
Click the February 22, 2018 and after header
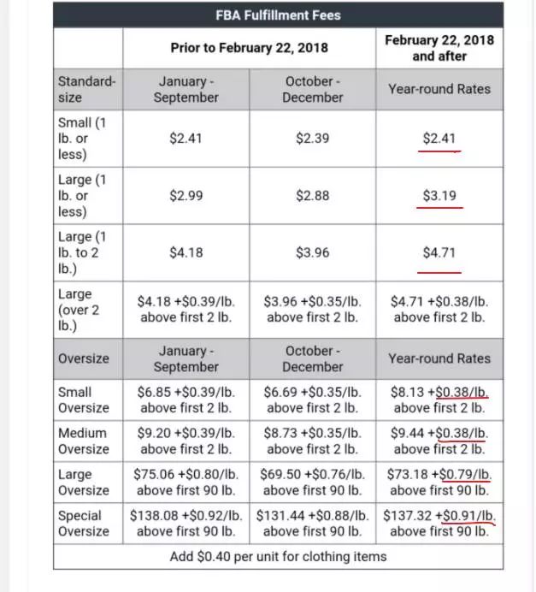(439, 48)
